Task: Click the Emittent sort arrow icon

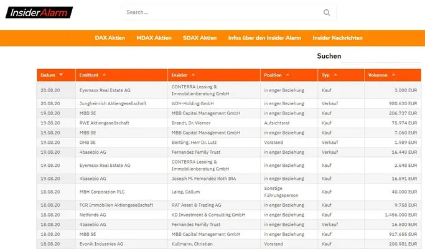Action: (x=104, y=75)
